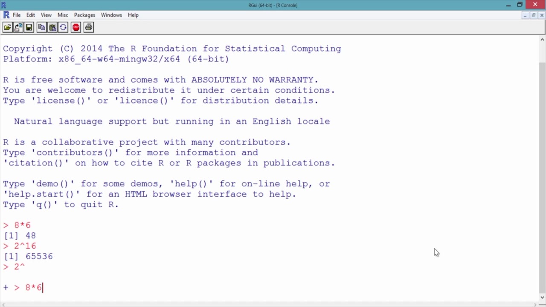546x307 pixels.
Task: Click the line starting "Type 'license()'"
Action: (x=161, y=101)
